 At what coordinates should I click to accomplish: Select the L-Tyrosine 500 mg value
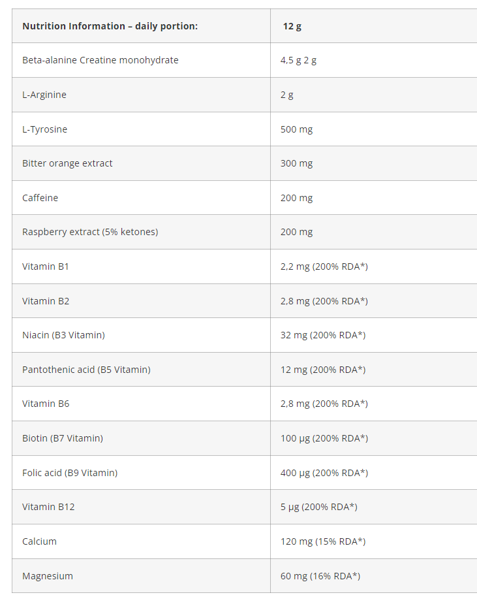pyautogui.click(x=296, y=129)
